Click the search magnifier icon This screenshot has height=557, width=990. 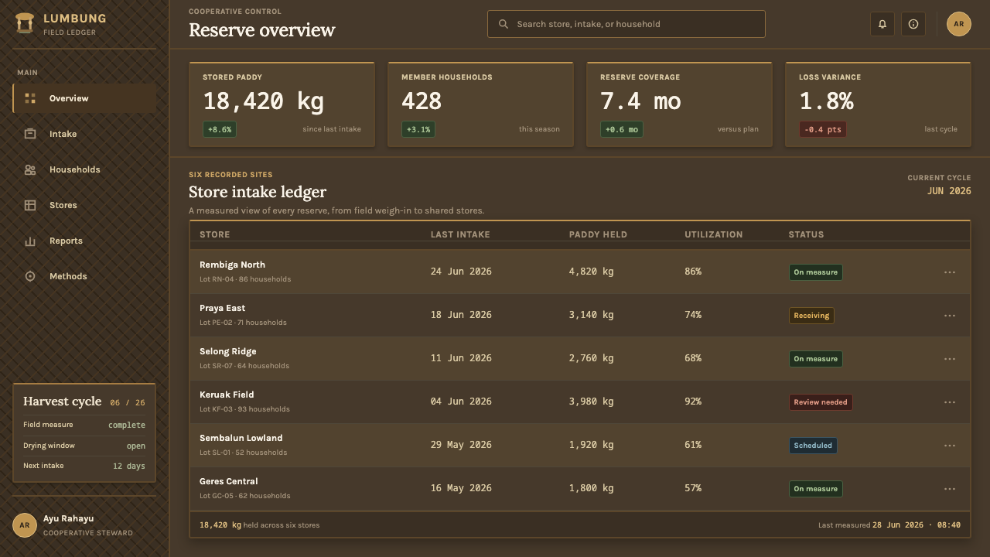click(504, 24)
